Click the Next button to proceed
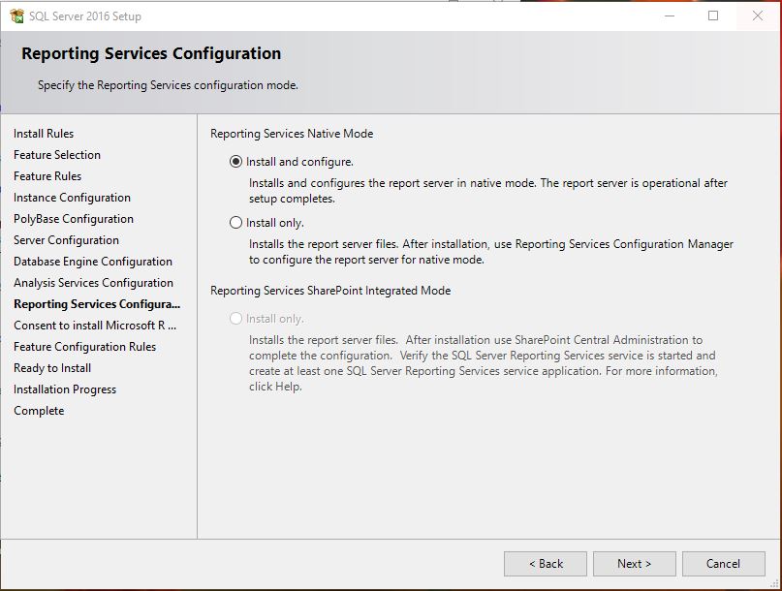 pyautogui.click(x=634, y=563)
